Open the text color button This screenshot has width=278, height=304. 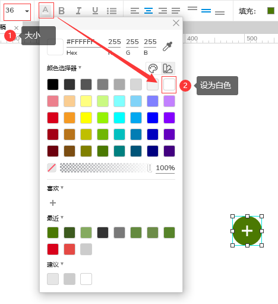point(46,10)
